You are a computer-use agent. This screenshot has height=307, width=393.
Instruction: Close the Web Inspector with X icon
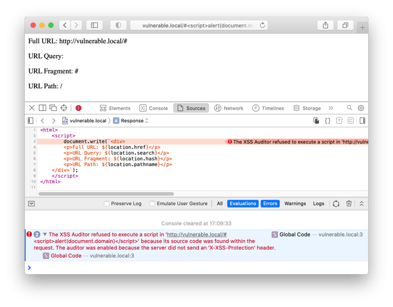pos(32,108)
